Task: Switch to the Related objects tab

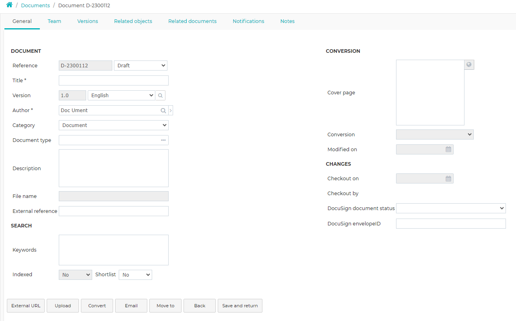Action: click(x=133, y=21)
